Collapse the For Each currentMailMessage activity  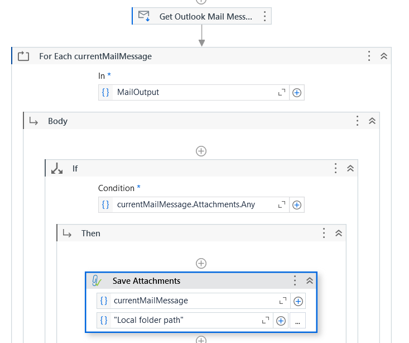pyautogui.click(x=384, y=56)
